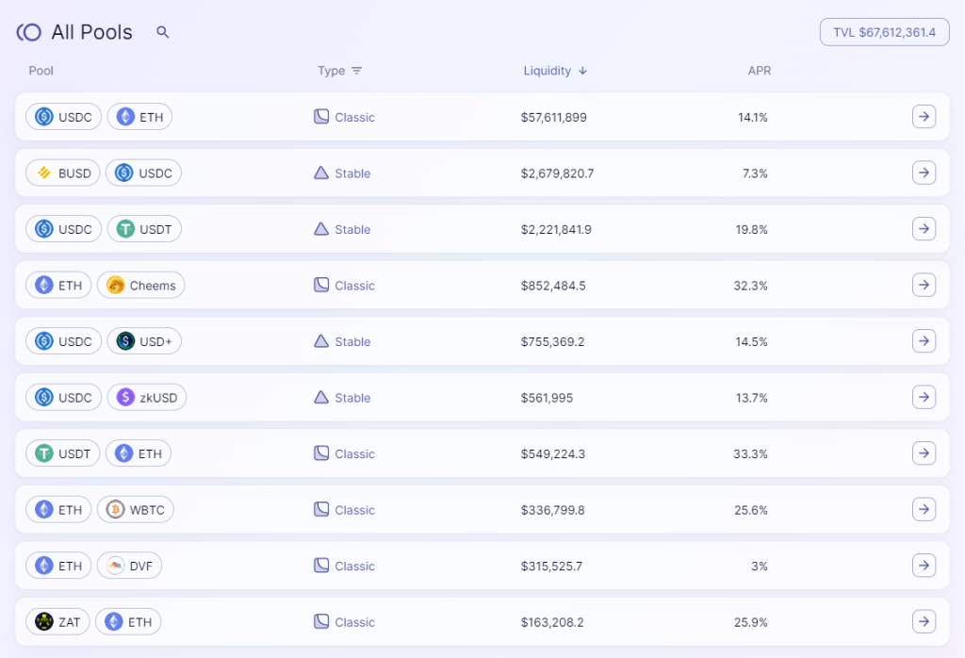Click the Classic type label in ETH/WBTC row
Viewport: 965px width, 658px height.
(x=354, y=510)
